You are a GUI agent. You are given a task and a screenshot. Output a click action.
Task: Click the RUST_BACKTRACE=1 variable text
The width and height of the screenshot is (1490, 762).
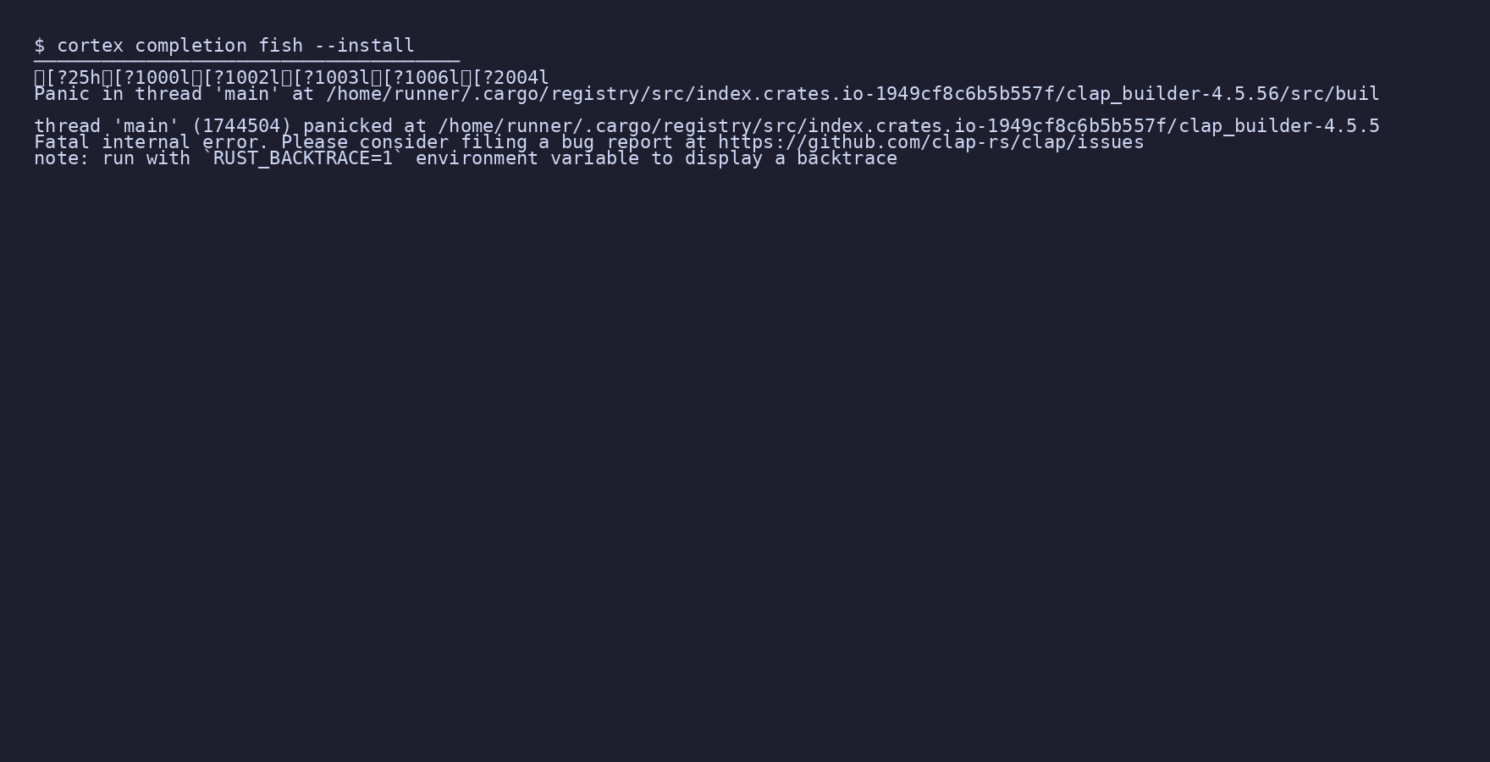click(x=303, y=158)
